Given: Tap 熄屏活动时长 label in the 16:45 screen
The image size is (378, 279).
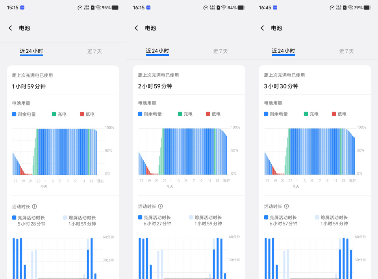Looking at the screenshot, I should coord(334,217).
